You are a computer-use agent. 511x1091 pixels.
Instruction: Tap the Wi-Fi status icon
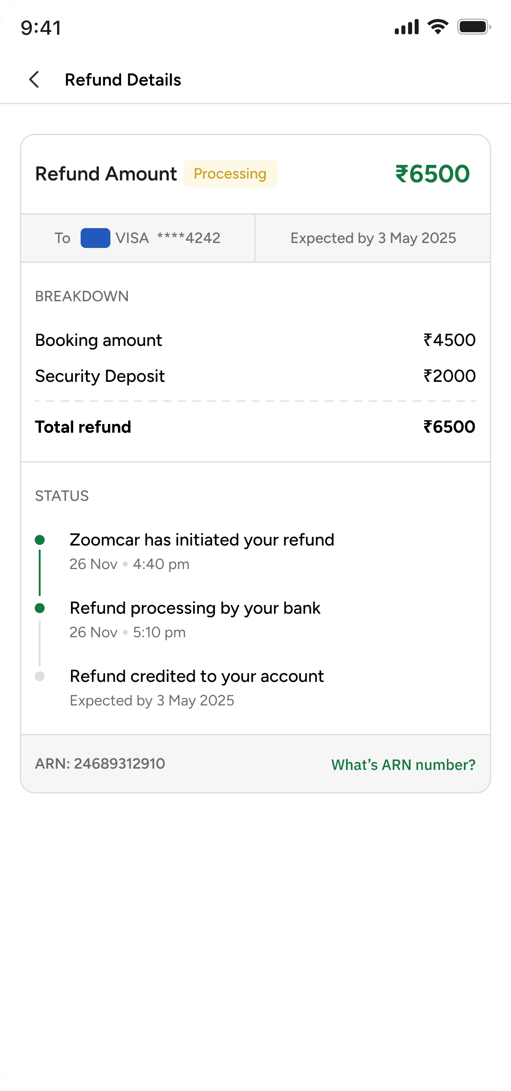click(x=438, y=27)
